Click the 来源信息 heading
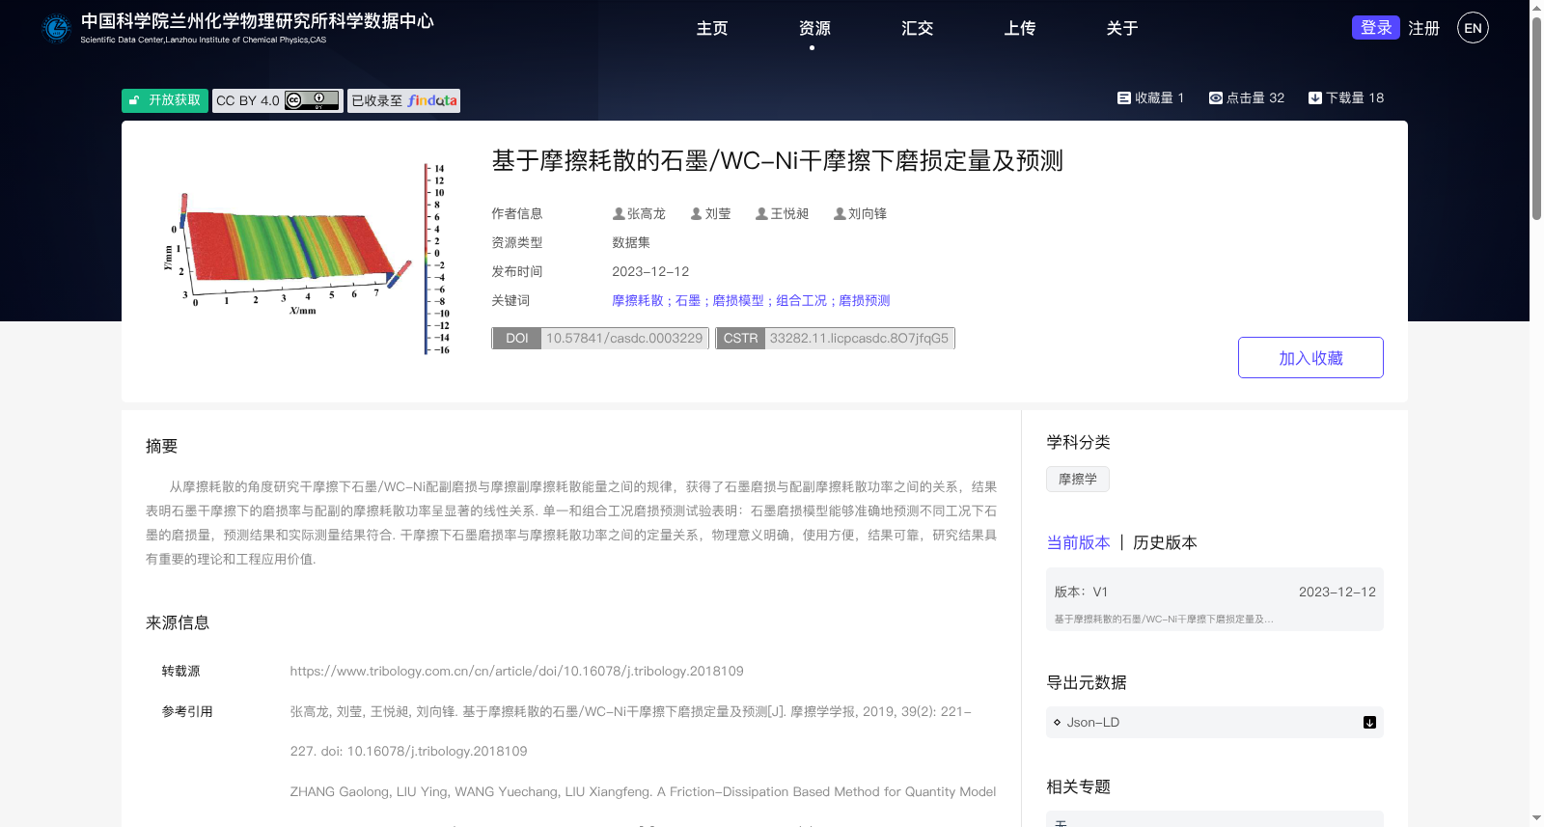The width and height of the screenshot is (1544, 827). coord(178,622)
